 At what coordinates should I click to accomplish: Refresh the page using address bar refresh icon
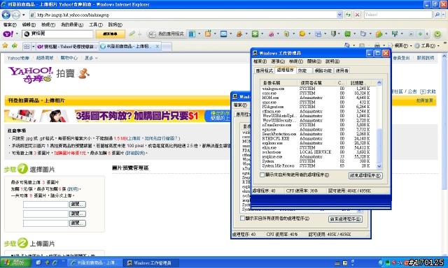(x=348, y=15)
